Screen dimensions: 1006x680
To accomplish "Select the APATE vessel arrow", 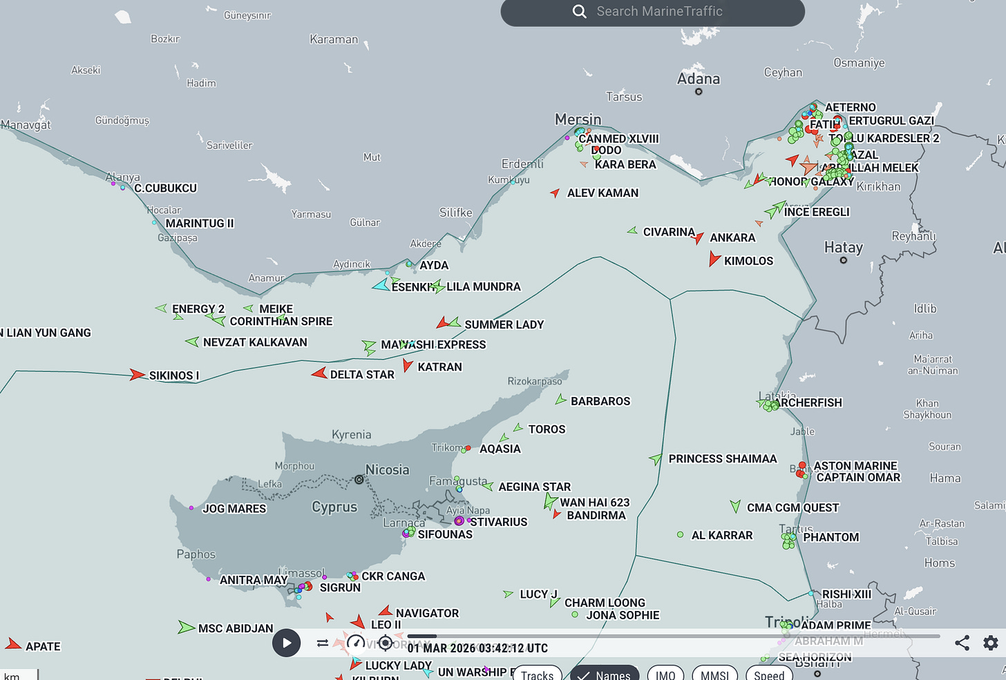I will click(x=13, y=644).
